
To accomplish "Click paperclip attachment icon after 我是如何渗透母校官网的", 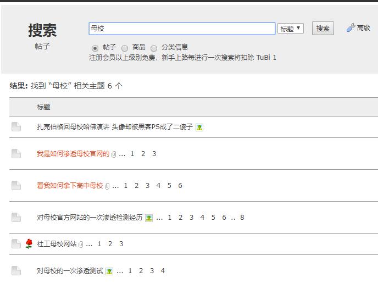I will pos(114,154).
